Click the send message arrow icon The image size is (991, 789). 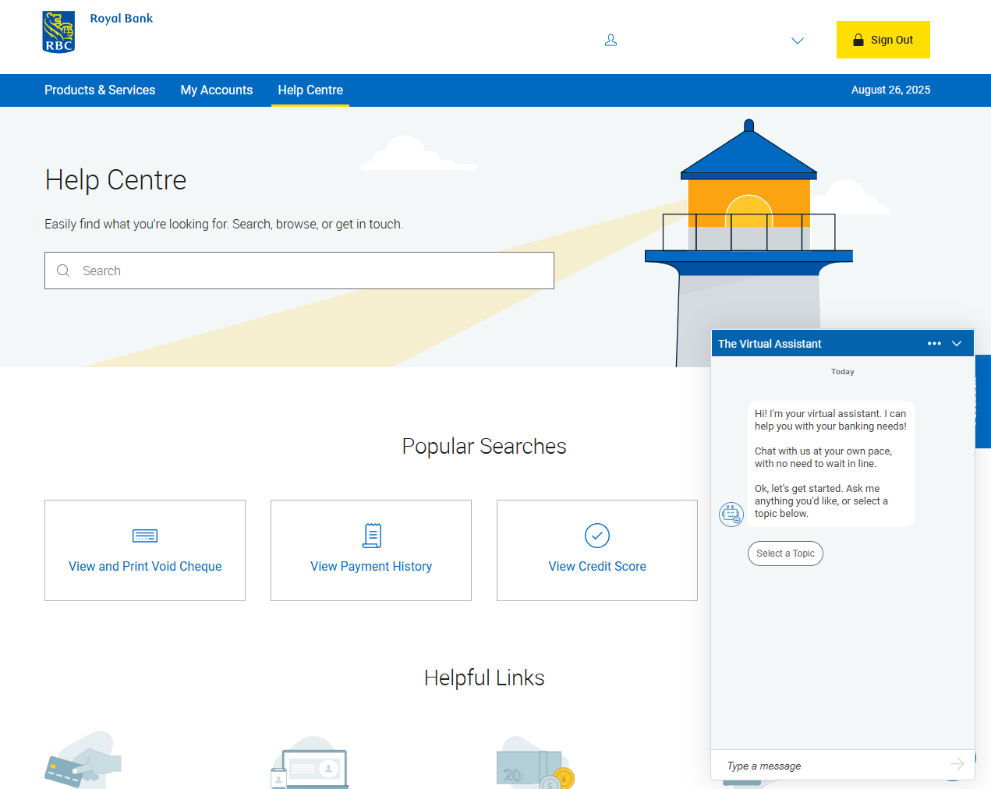point(957,766)
